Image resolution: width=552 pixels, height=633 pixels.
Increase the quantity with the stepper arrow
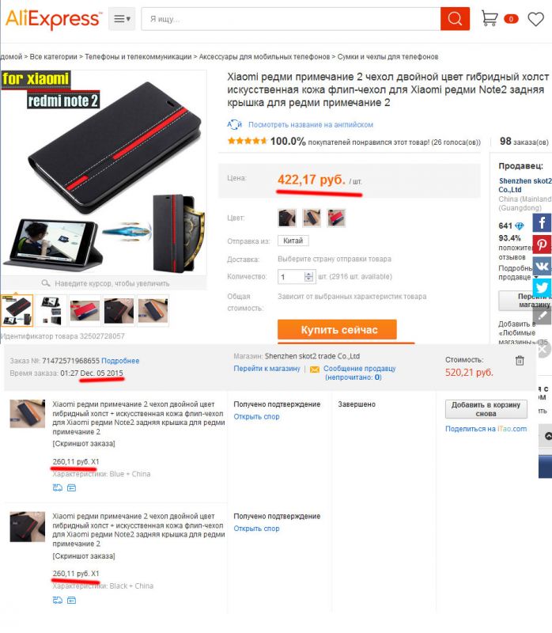pos(308,274)
